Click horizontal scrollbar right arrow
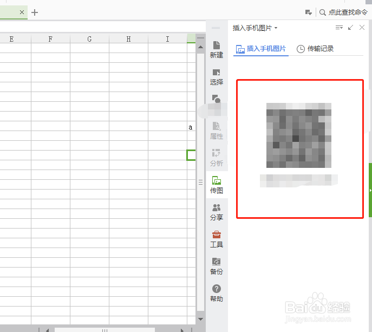The height and width of the screenshot is (332, 372). click(182, 330)
